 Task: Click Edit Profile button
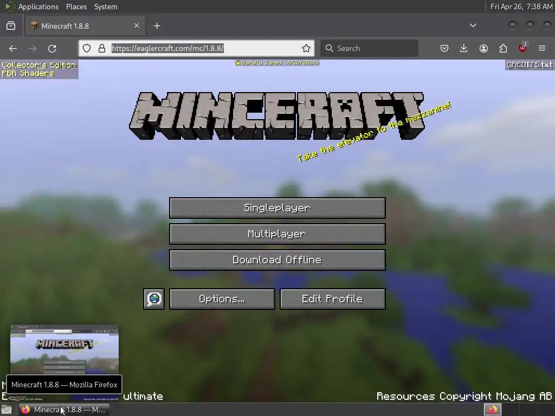point(332,299)
